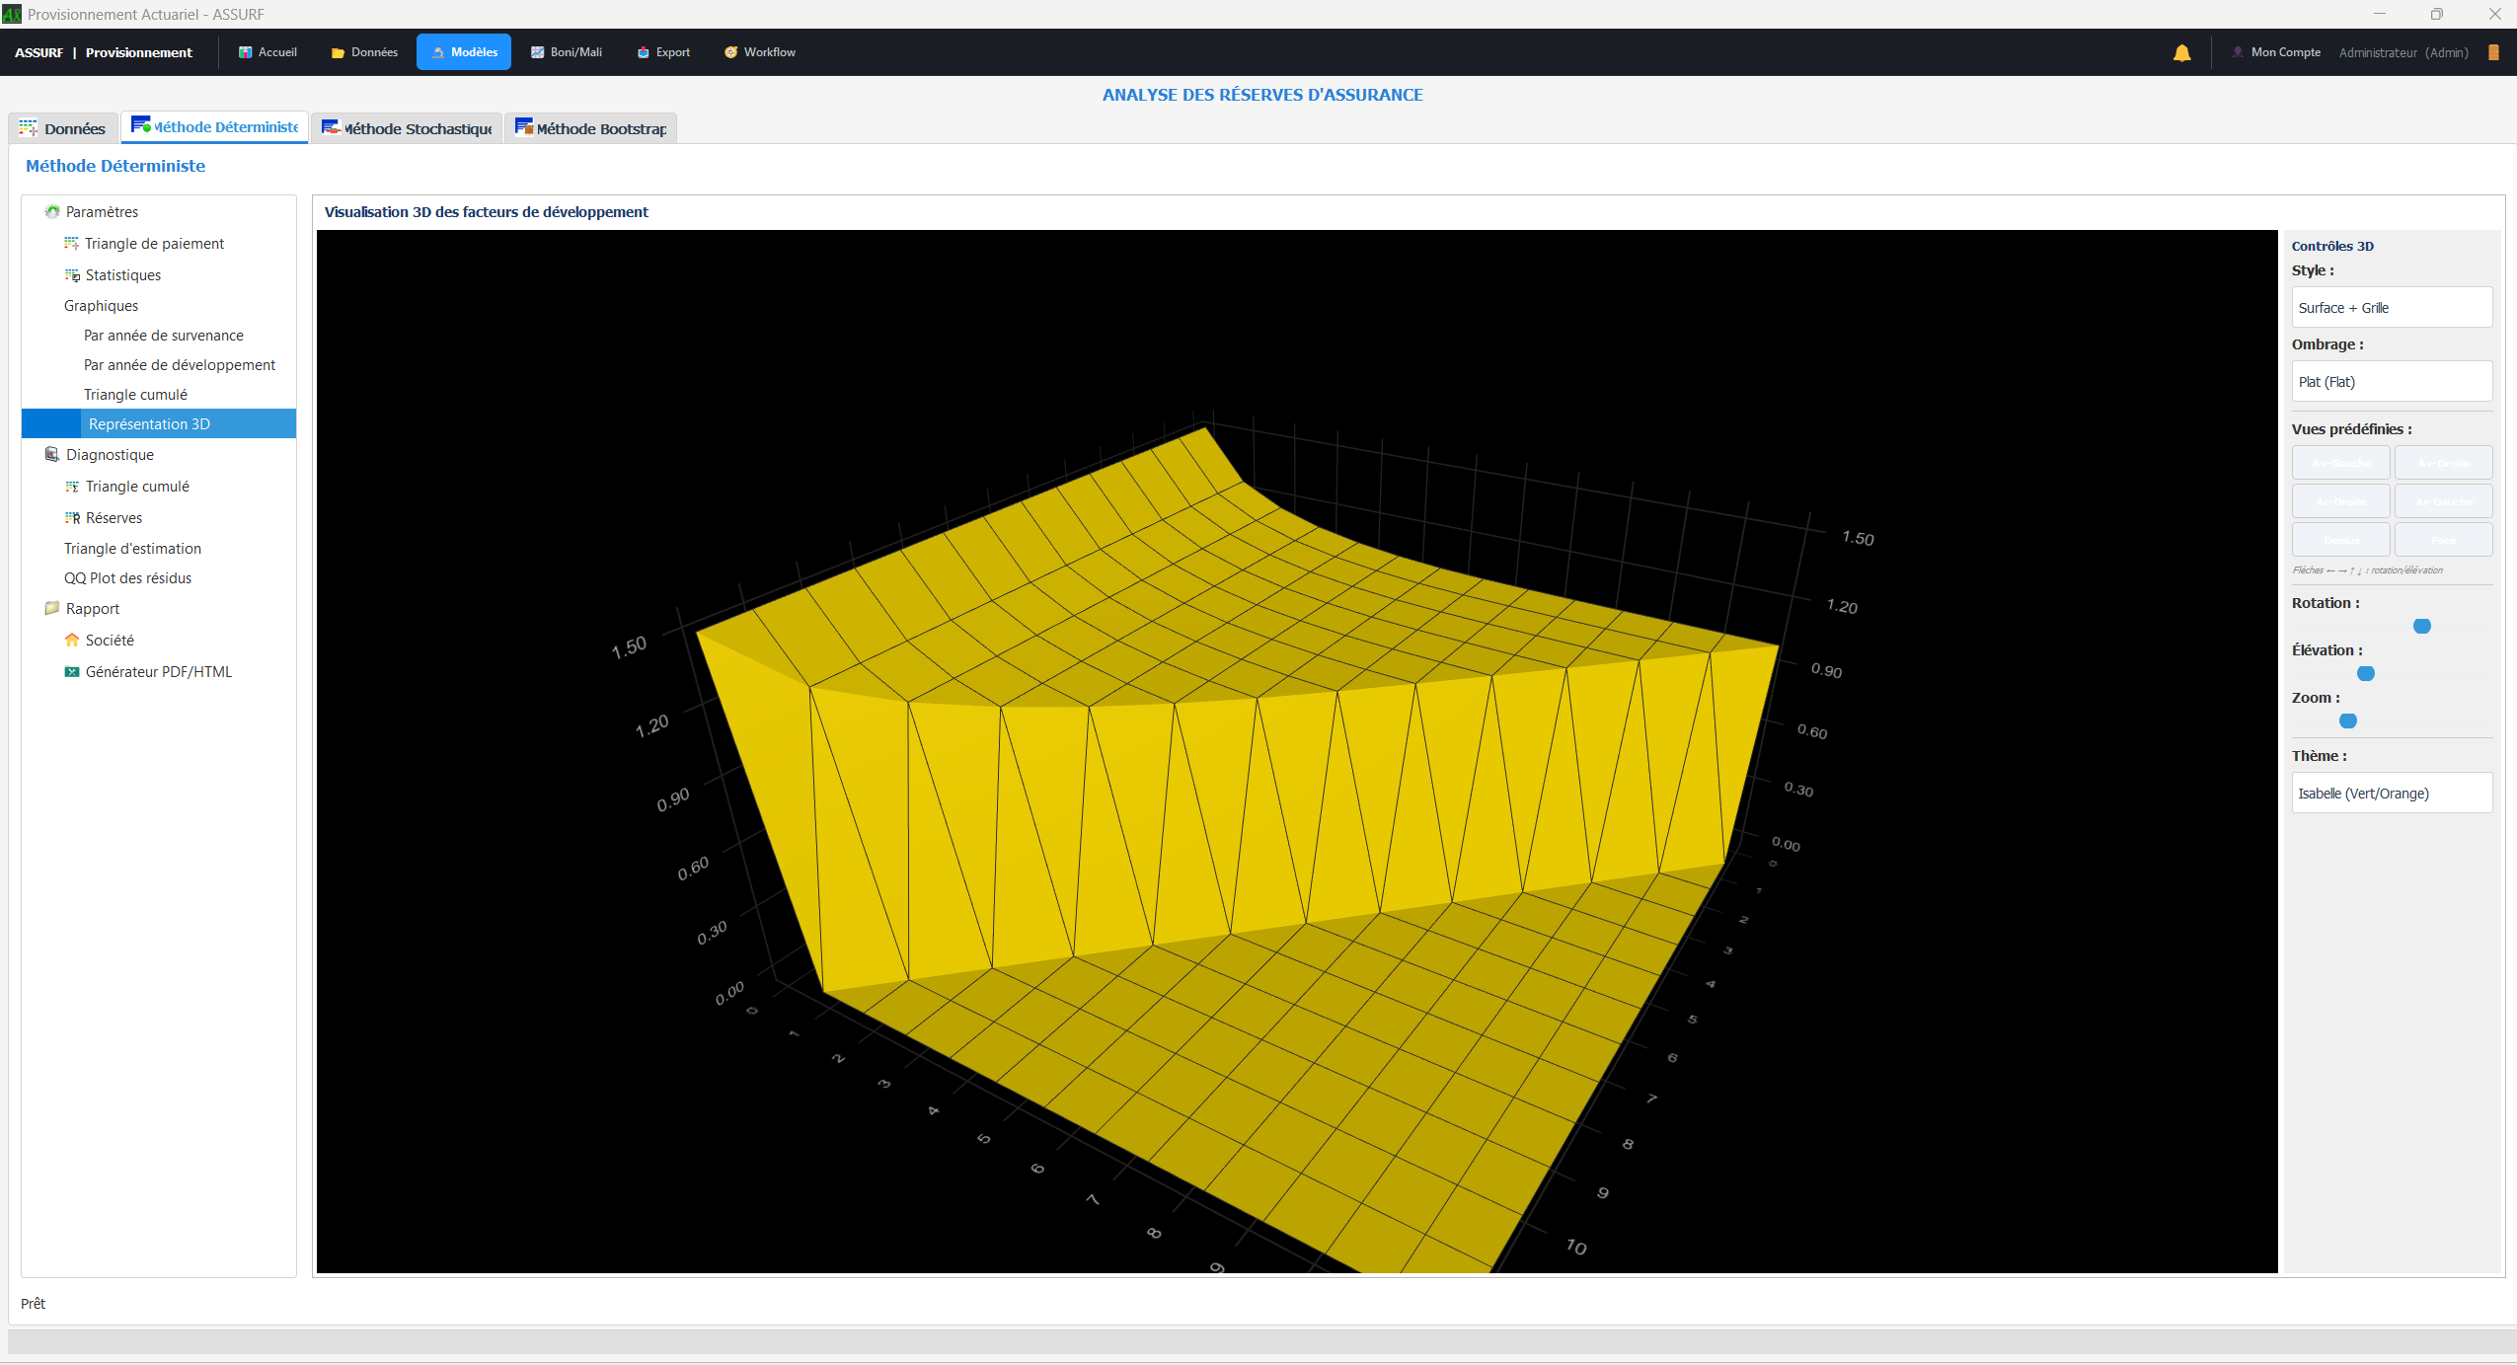Select Statistiques label in tree
Screen dimensions: 2517x1365
coord(122,274)
